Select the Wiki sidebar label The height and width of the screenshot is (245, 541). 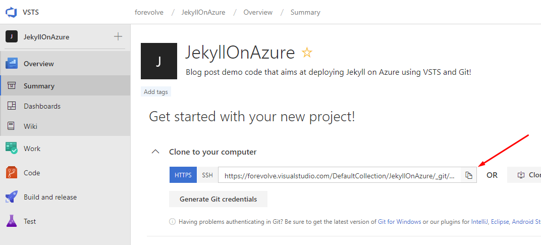tap(30, 126)
